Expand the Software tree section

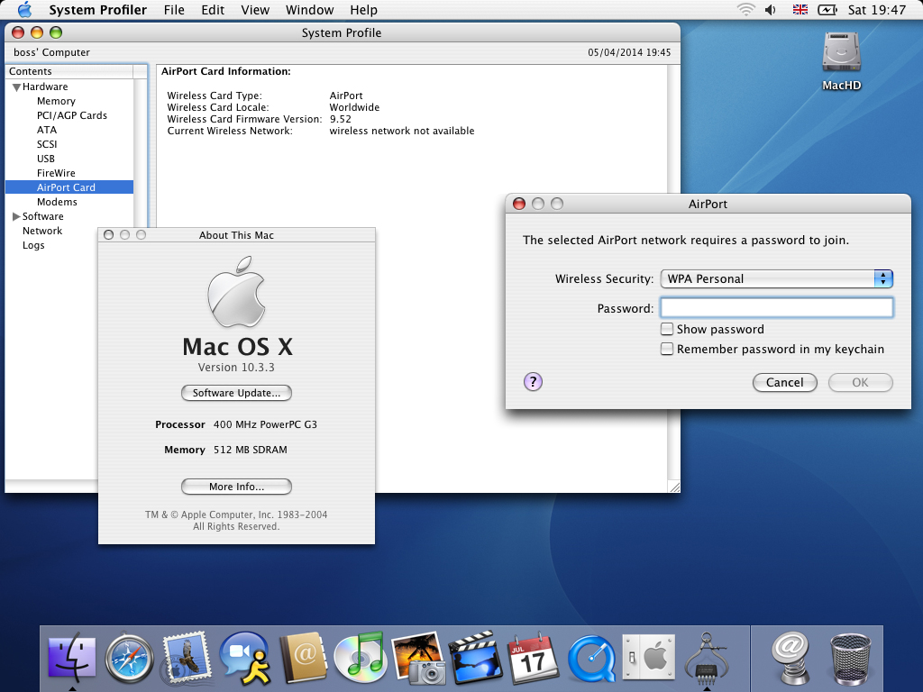(16, 216)
